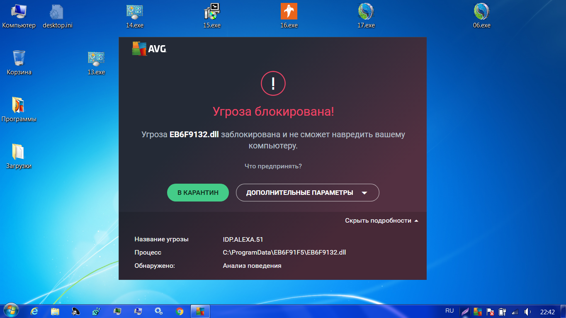Viewport: 566px width, 318px height.
Task: Select the 14.exe desktop icon
Action: pos(135,17)
